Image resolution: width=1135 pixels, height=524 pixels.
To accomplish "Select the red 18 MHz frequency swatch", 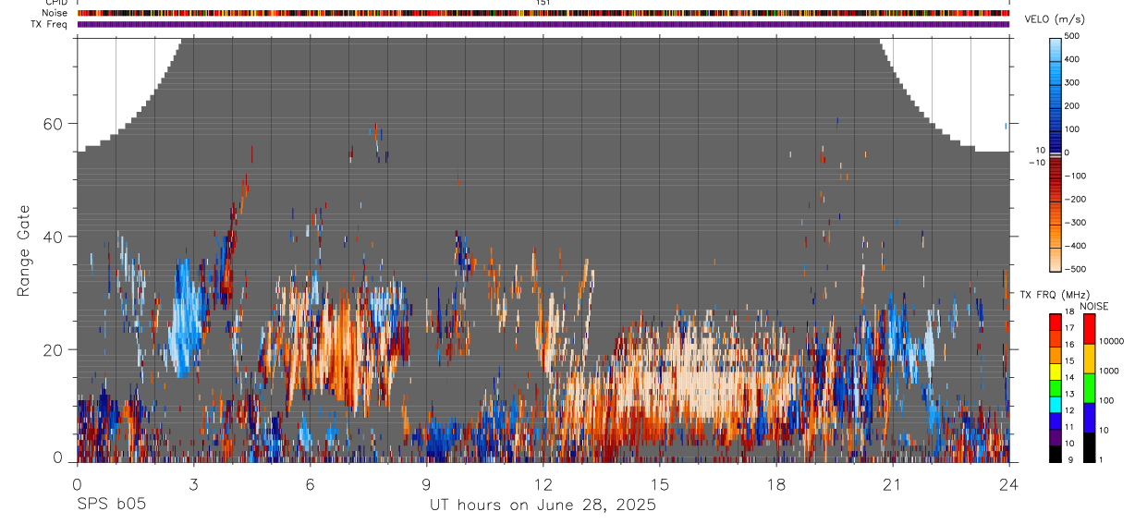I will [x=1056, y=321].
